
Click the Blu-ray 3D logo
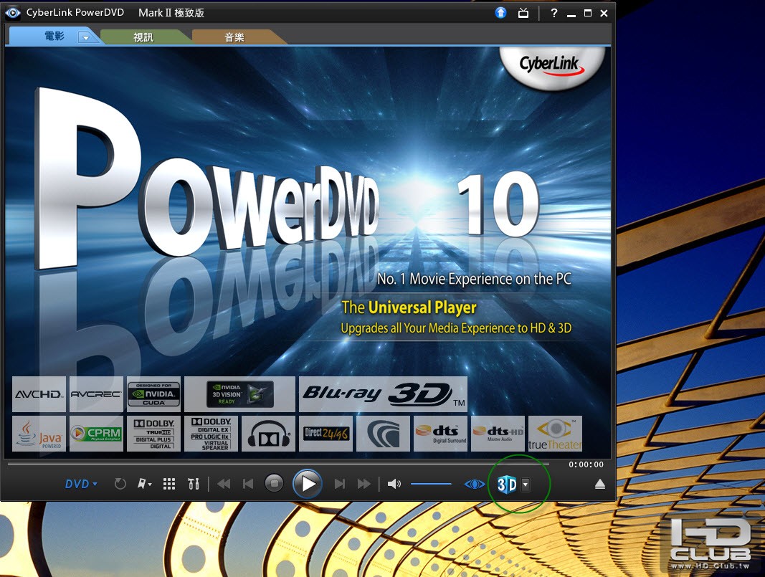pyautogui.click(x=383, y=394)
